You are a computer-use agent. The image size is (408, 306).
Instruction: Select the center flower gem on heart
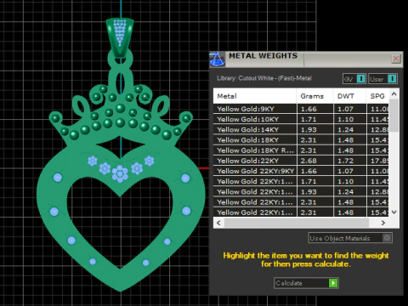(120, 173)
